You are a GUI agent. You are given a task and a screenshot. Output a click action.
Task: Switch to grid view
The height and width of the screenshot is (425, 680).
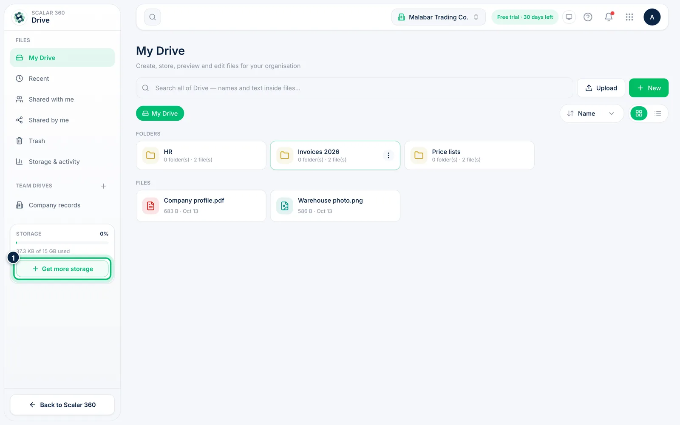(639, 113)
